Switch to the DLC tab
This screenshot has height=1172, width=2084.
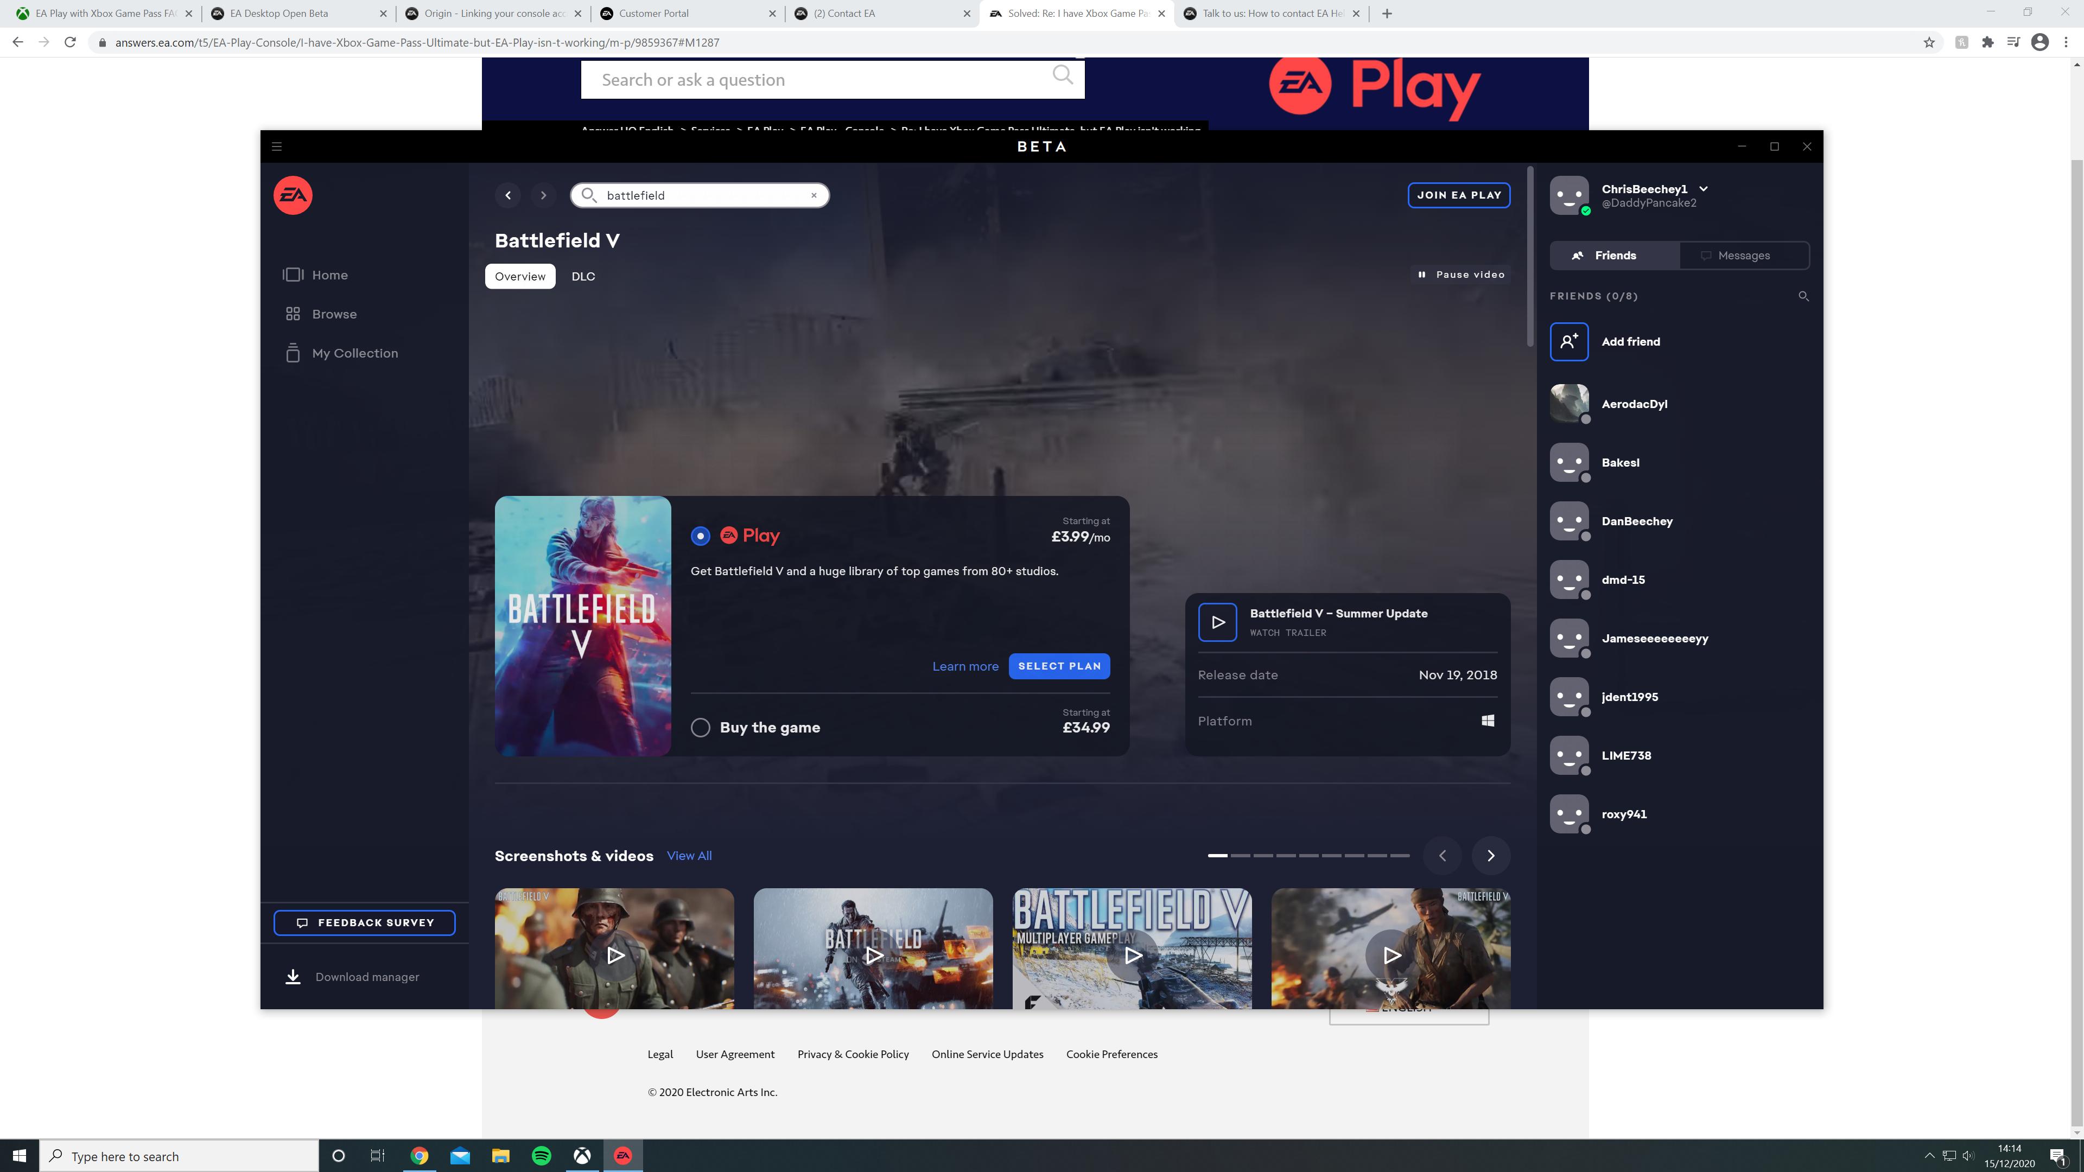coord(583,277)
